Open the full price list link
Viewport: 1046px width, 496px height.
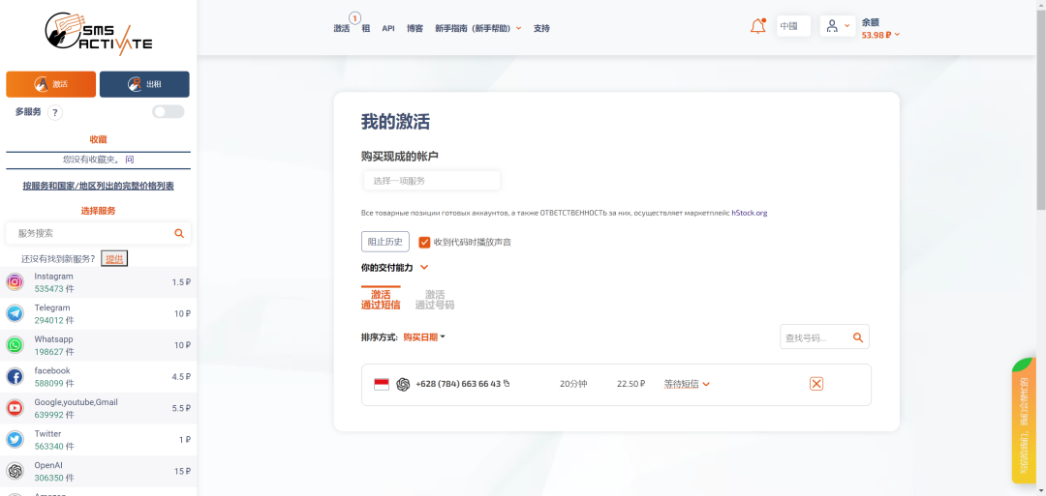[x=98, y=187]
